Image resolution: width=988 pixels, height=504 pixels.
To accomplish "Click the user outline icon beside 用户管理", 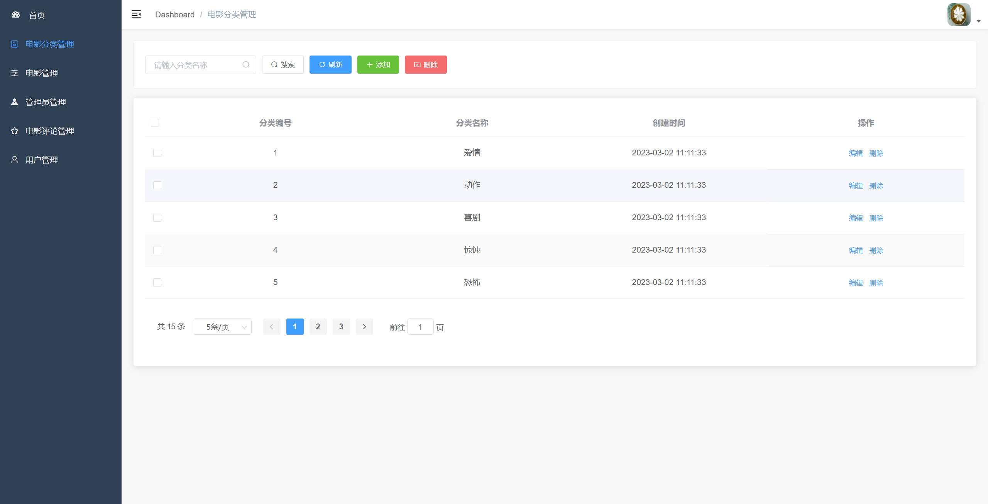I will pyautogui.click(x=14, y=160).
